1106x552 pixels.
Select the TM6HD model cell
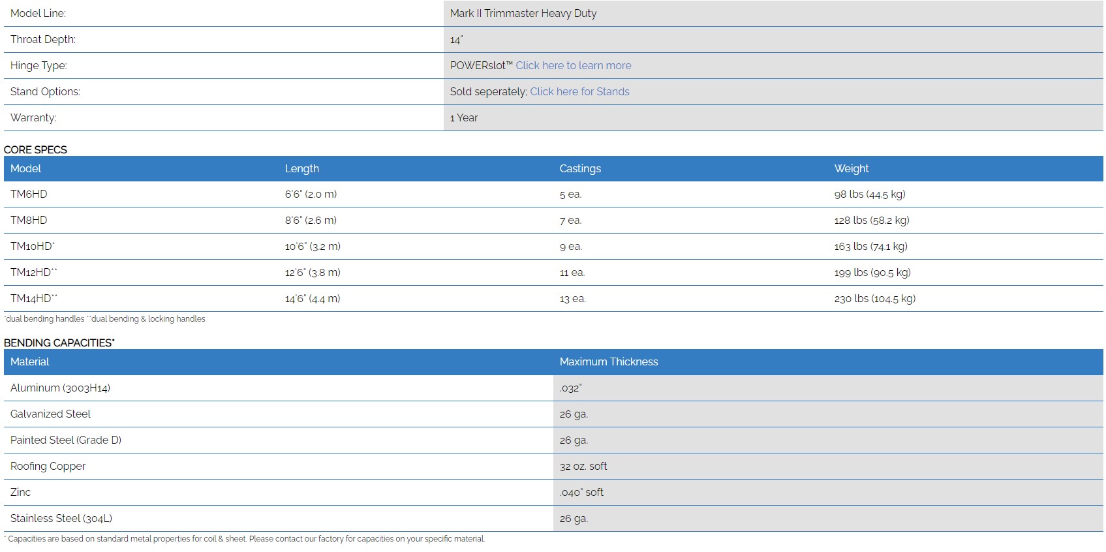[29, 194]
